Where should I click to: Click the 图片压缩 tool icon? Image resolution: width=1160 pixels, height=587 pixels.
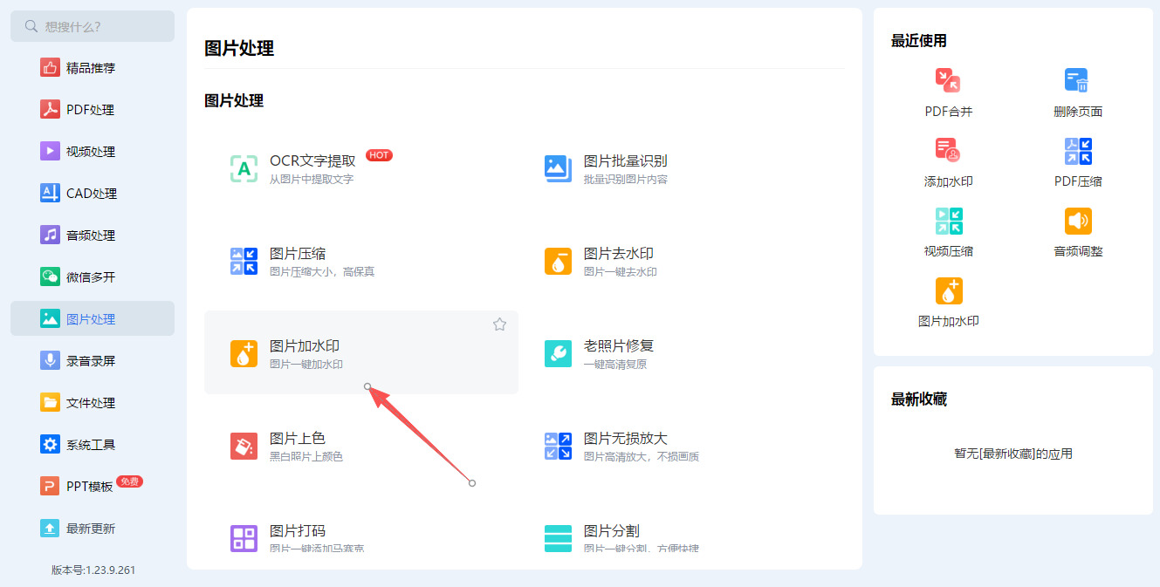pyautogui.click(x=244, y=261)
